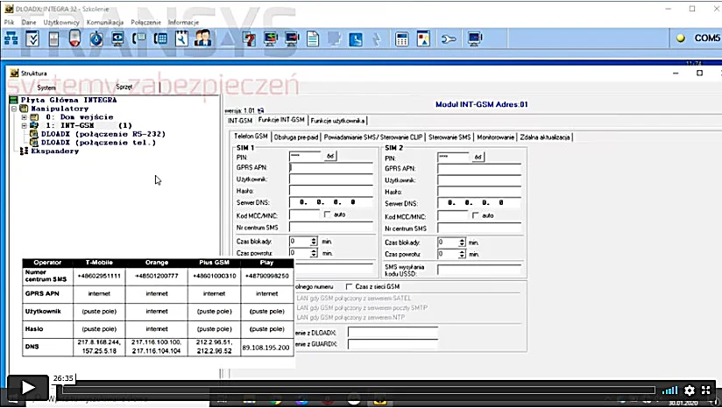
Task: Switch to the Sprzęt tab in Struktura
Action: [124, 87]
